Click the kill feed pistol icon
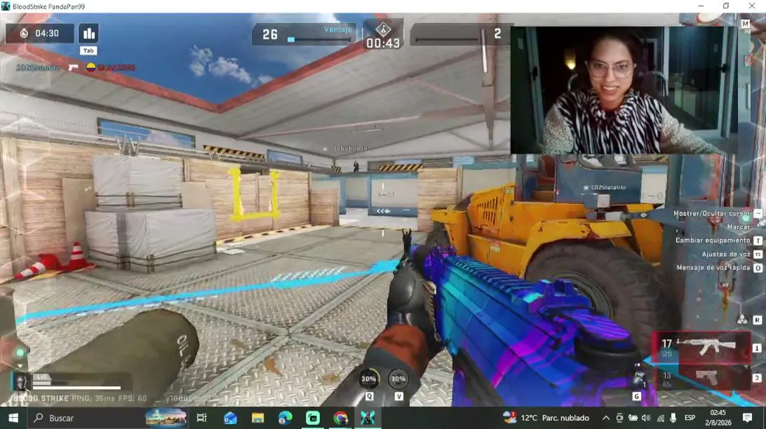Screen dimensions: 766x429 (x=73, y=67)
